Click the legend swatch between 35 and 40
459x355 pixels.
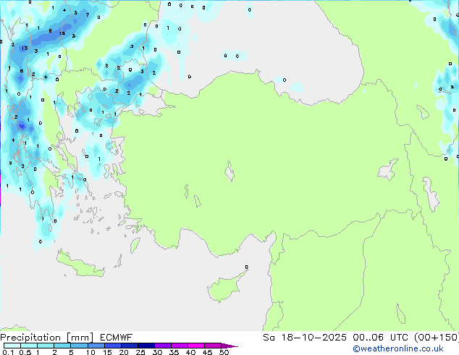180,346
